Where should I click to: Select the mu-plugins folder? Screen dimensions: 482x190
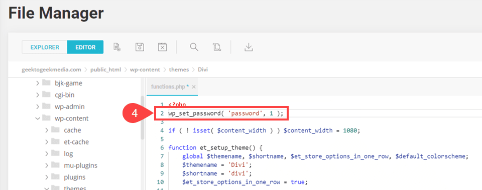coord(80,165)
